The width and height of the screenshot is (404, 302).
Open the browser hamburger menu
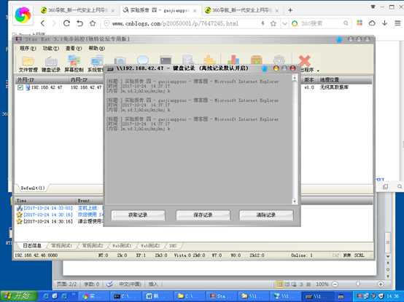coord(397,23)
